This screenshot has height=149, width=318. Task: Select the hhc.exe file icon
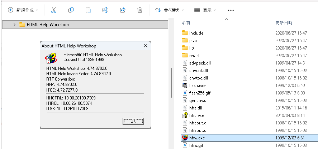185,115
